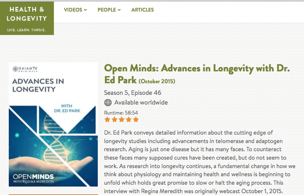304x195 pixels.
Task: Click the "With Dr. Ed Park" poster text
Action: pos(67,108)
